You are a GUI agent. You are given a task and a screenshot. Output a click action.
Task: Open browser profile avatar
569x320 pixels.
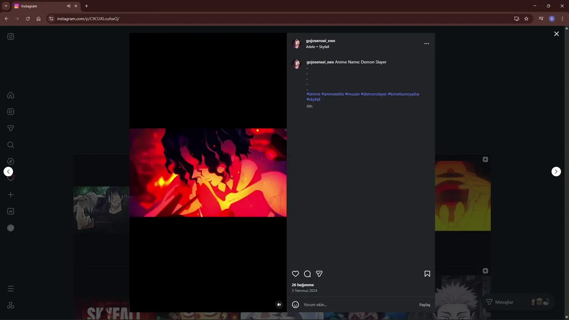point(552,19)
